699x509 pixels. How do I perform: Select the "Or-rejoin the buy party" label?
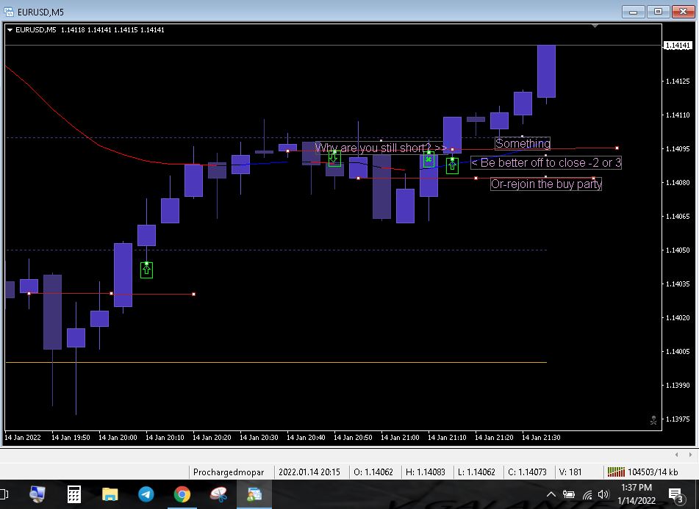[546, 184]
